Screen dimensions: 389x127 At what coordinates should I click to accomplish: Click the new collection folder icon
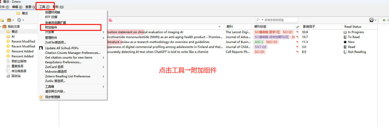[2, 20]
